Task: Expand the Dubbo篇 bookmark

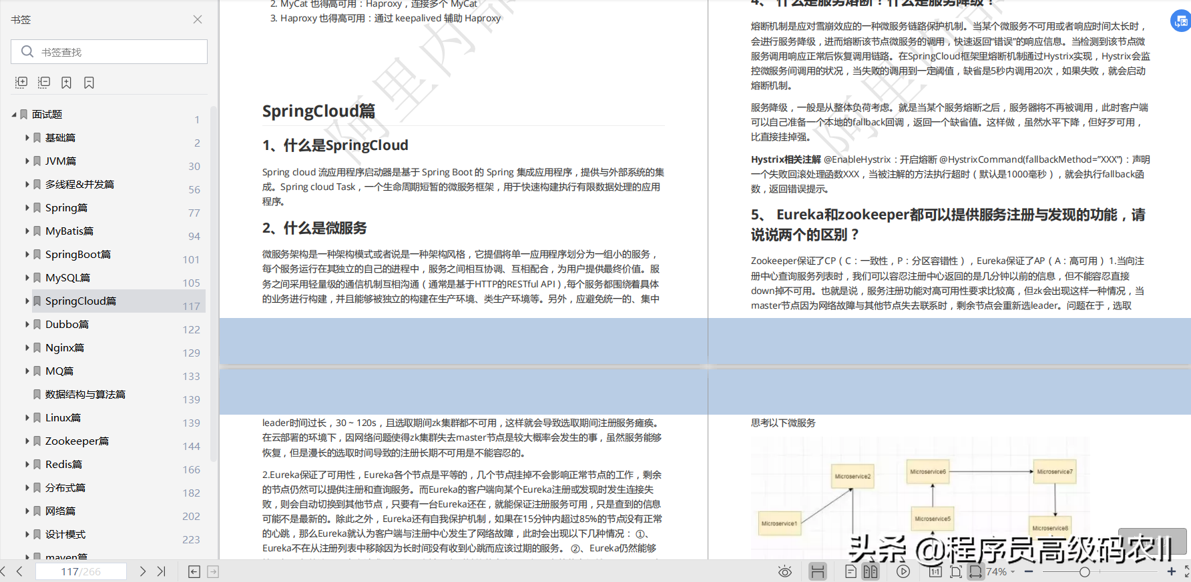Action: (27, 324)
